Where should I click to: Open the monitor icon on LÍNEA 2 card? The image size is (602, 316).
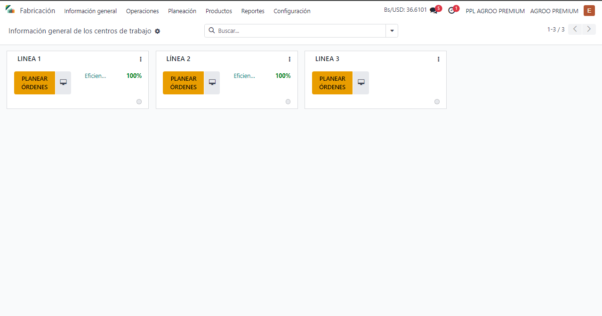click(212, 82)
